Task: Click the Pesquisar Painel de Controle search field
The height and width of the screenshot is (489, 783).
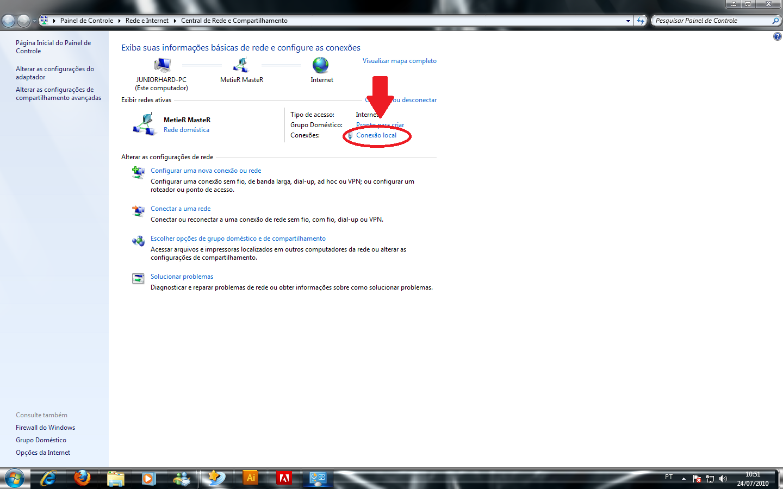Action: coord(712,20)
